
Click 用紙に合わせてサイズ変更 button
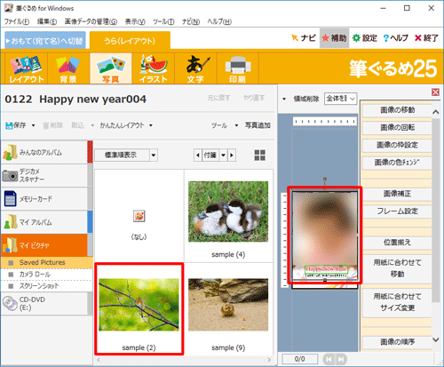coord(397,302)
